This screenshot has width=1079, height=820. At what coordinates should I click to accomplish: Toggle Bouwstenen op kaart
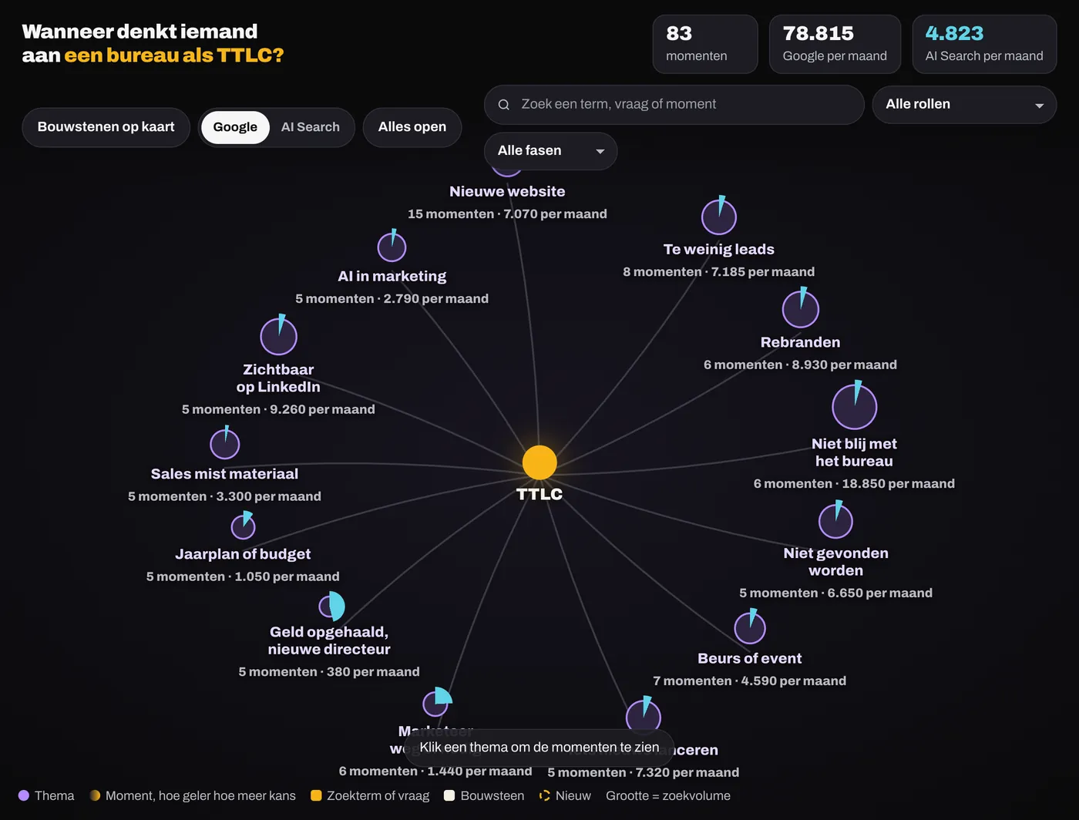coord(106,127)
